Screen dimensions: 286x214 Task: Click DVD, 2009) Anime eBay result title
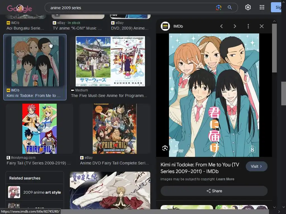pos(130,28)
